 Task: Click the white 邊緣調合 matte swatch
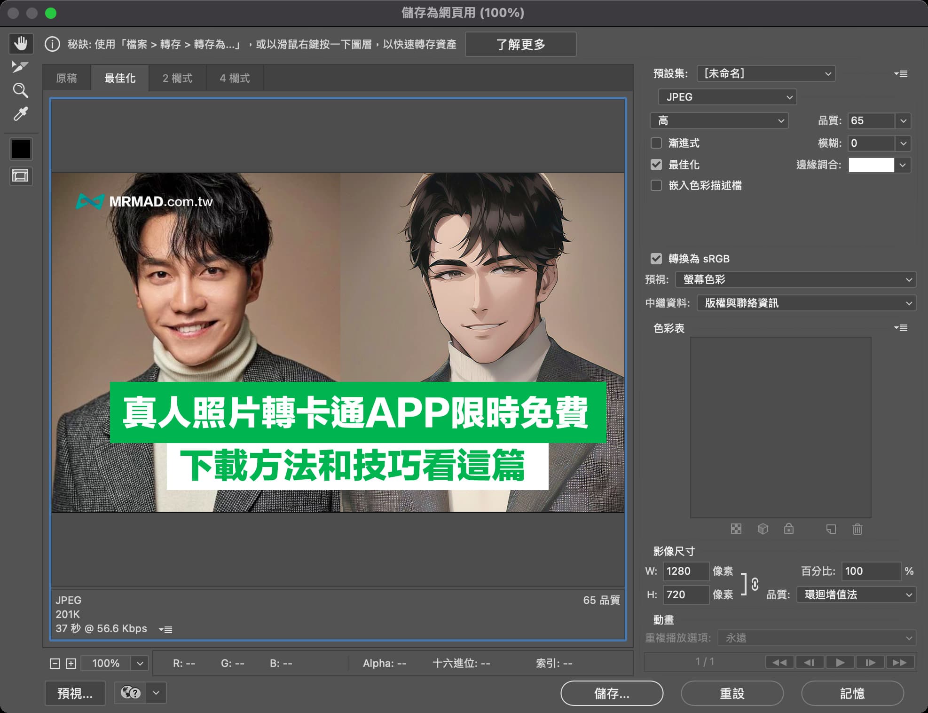pyautogui.click(x=871, y=165)
